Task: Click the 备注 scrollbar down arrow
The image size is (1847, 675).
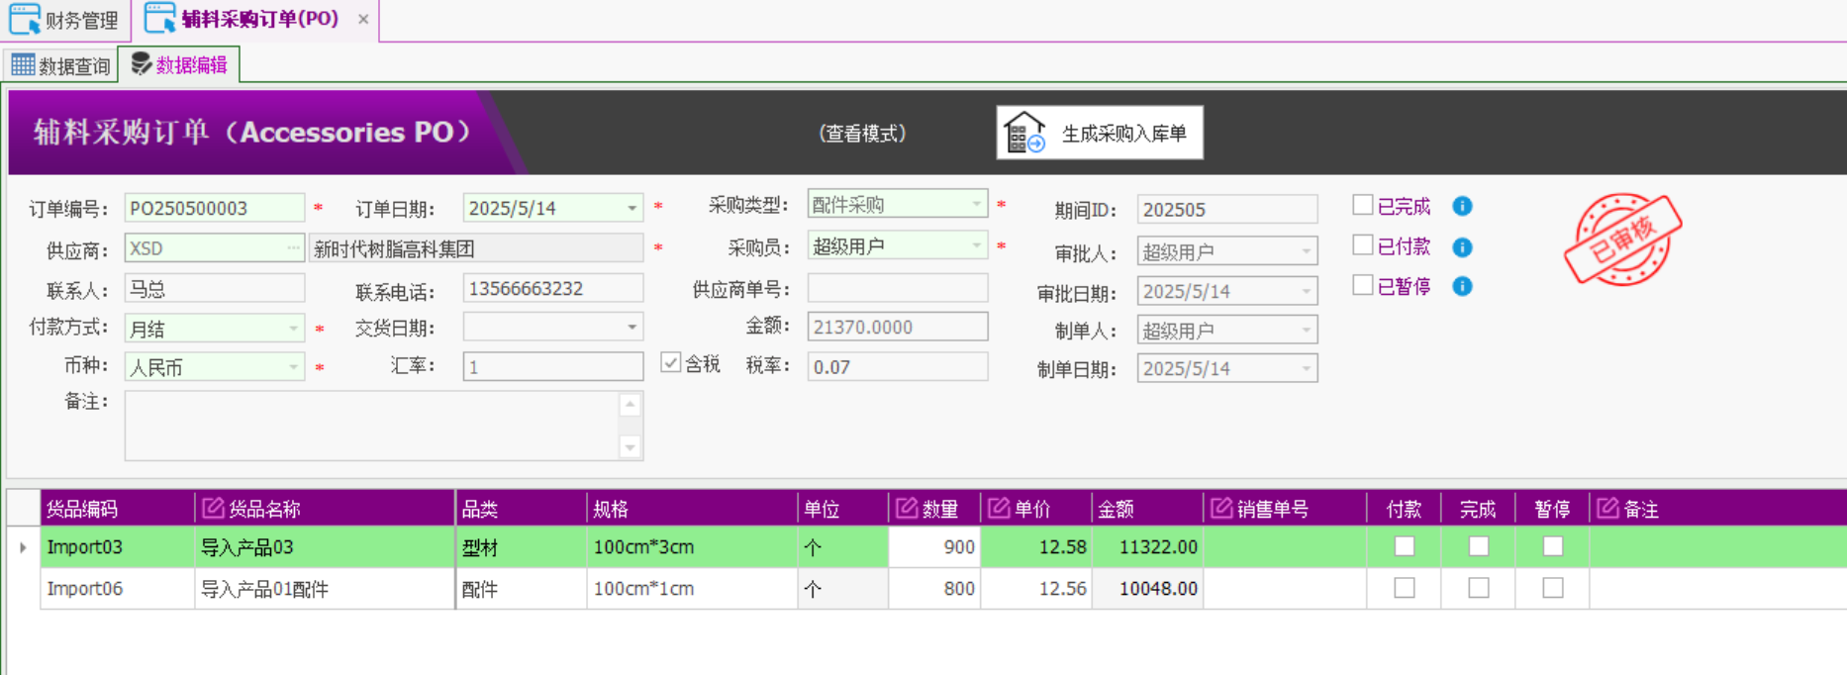Action: (630, 448)
